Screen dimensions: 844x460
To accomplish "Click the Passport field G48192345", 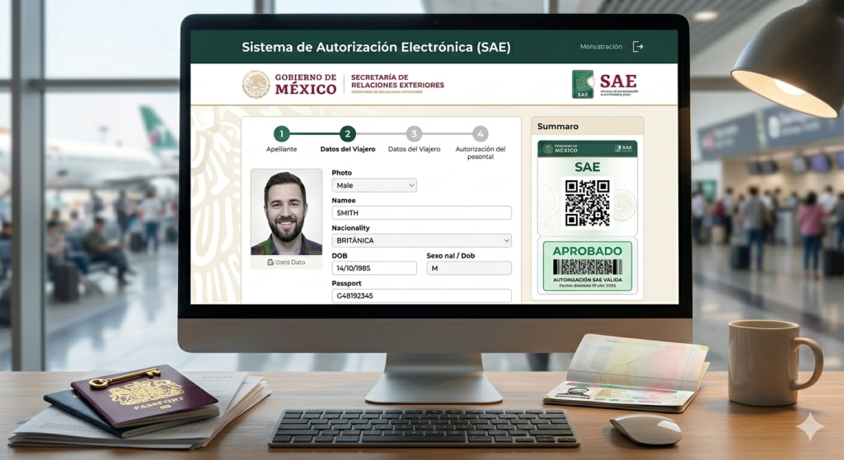I will coord(421,295).
